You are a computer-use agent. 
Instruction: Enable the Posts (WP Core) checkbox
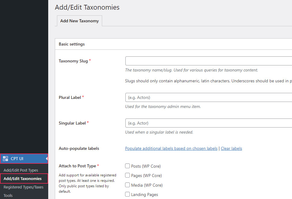pyautogui.click(x=128, y=166)
